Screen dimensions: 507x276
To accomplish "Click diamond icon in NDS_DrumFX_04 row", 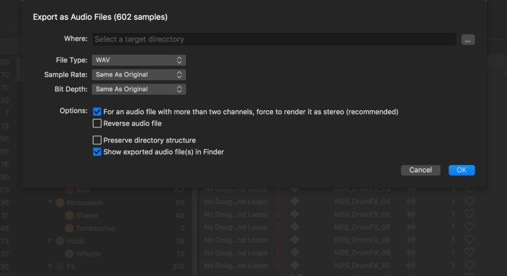I will 295,201.
